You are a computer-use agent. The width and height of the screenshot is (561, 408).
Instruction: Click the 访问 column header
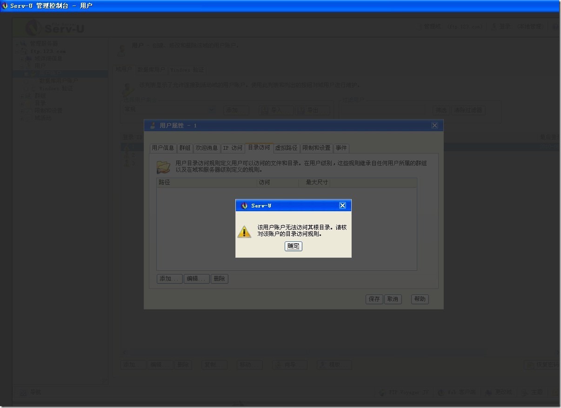tap(278, 182)
